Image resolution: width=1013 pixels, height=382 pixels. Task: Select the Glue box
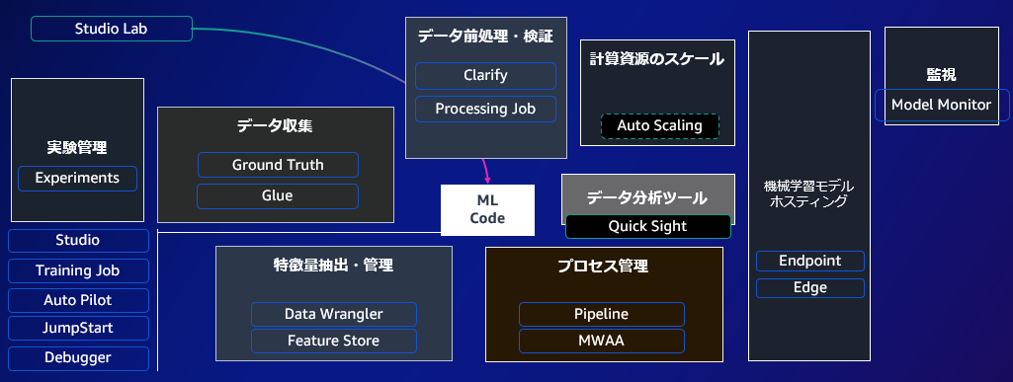coord(278,196)
